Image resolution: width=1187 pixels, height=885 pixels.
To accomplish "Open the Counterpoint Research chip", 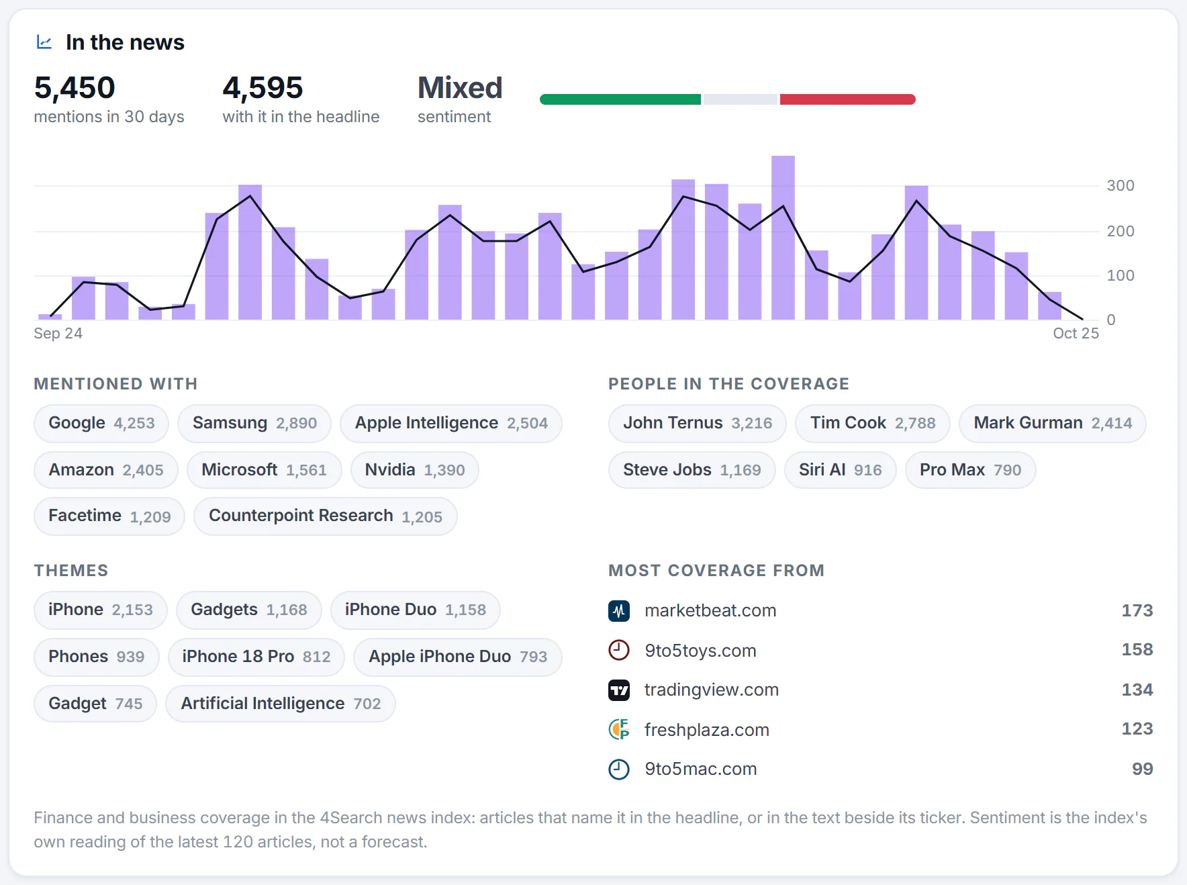I will coord(326,516).
